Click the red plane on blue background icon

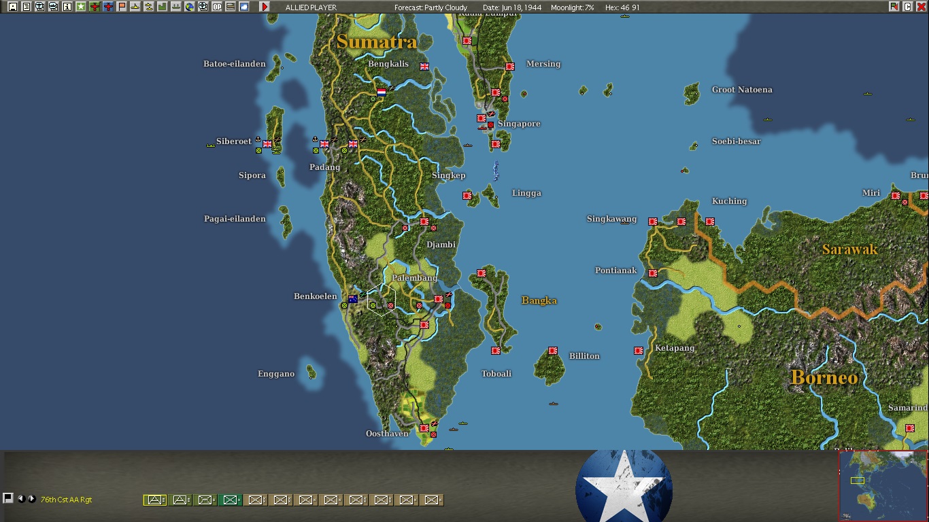[x=108, y=7]
